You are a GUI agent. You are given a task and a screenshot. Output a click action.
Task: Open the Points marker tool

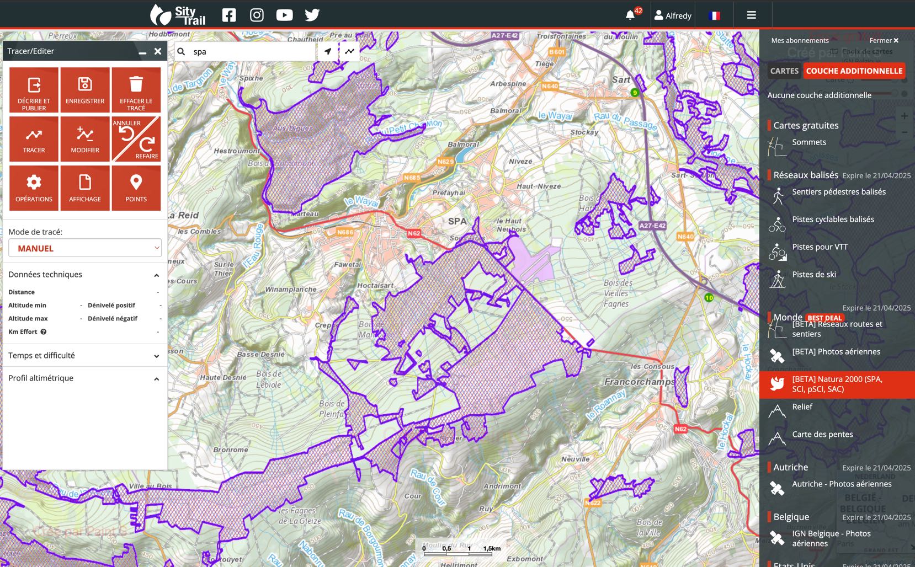pyautogui.click(x=136, y=188)
